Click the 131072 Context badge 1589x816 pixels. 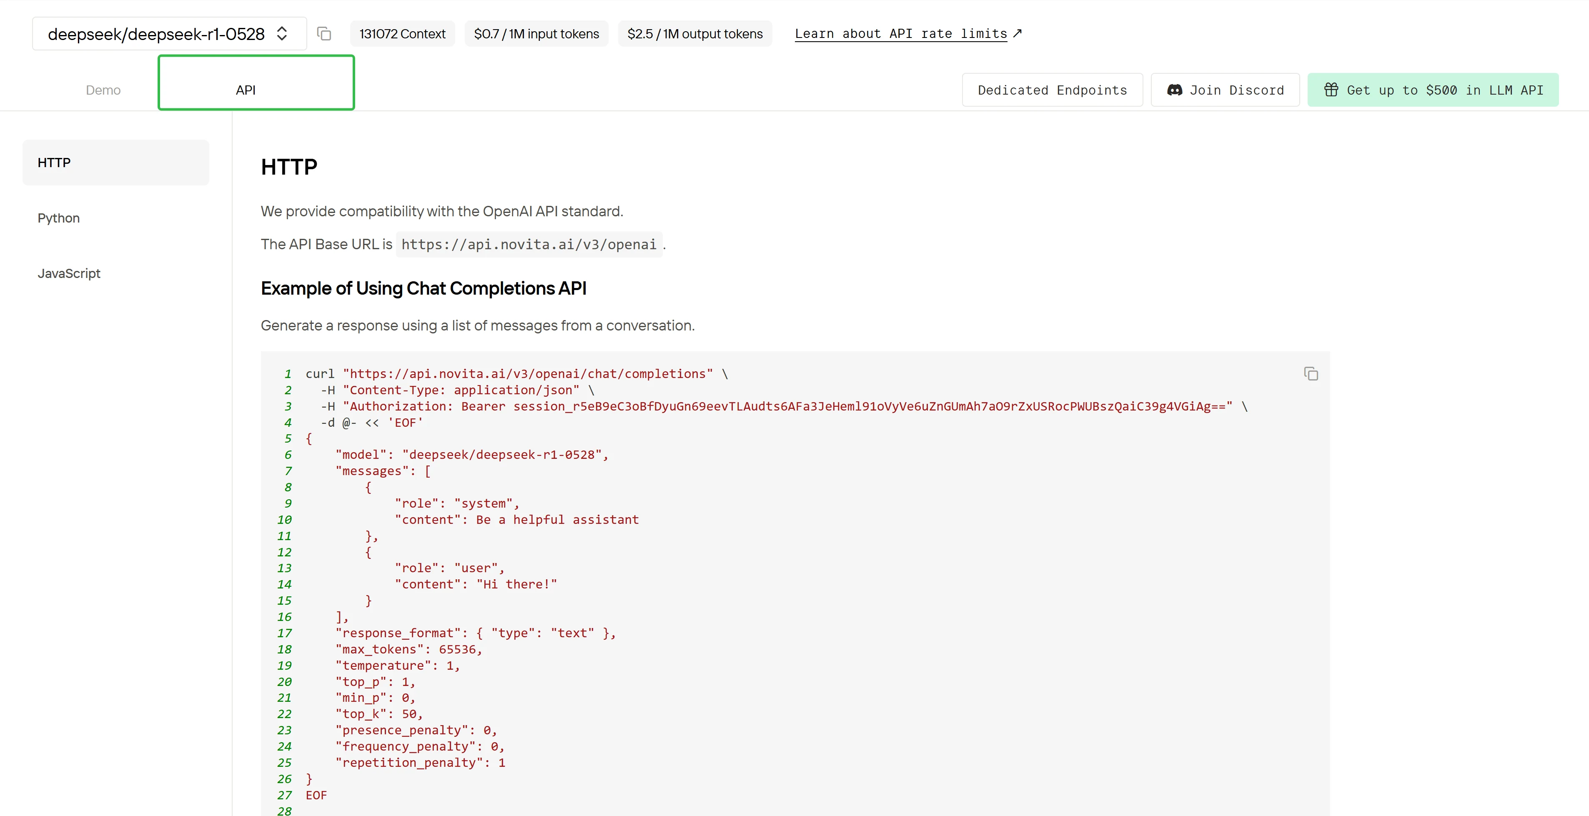(402, 33)
